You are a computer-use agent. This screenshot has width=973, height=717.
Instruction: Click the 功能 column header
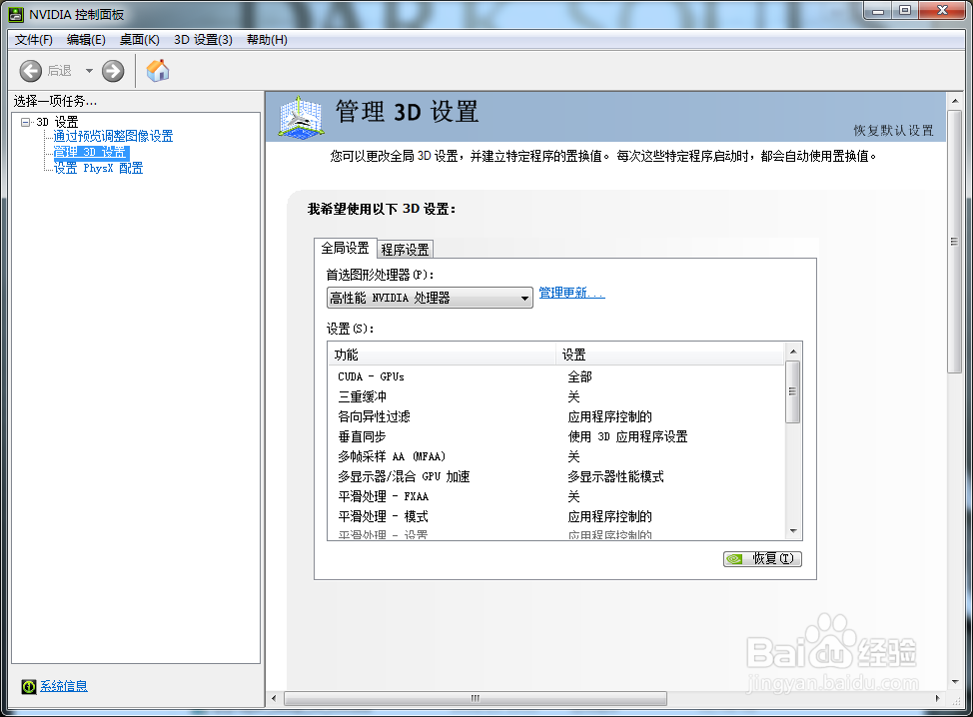442,355
